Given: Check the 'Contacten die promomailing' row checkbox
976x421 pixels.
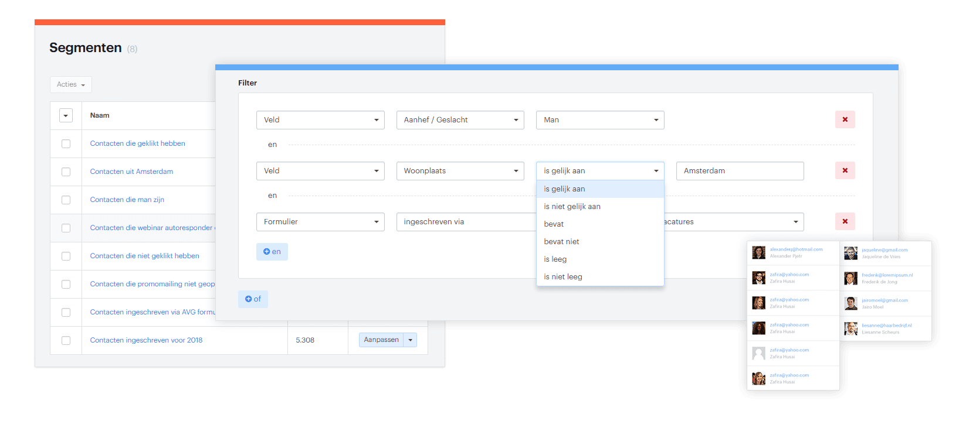Looking at the screenshot, I should pyautogui.click(x=66, y=285).
